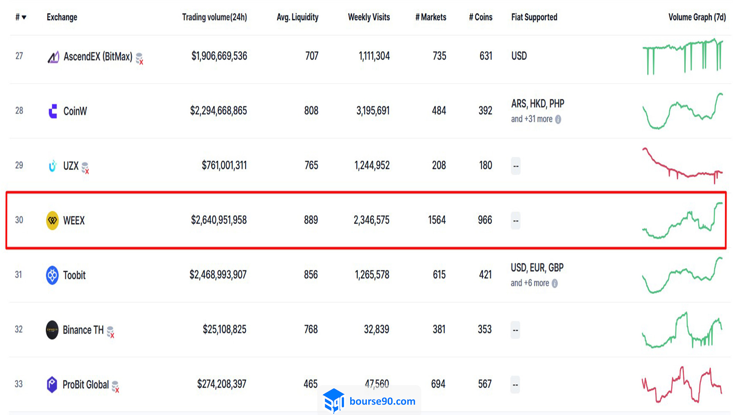Click the info icon beside +31 more
The image size is (738, 415).
(x=558, y=120)
